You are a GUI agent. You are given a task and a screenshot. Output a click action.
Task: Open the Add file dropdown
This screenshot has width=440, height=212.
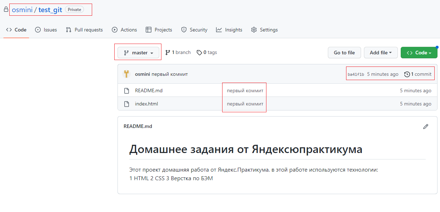[x=381, y=53]
